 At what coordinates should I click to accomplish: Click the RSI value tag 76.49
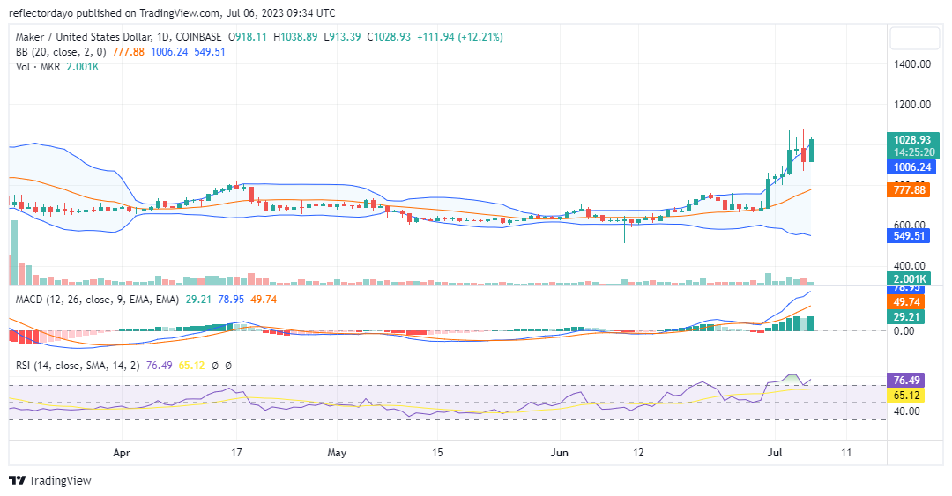click(x=906, y=380)
